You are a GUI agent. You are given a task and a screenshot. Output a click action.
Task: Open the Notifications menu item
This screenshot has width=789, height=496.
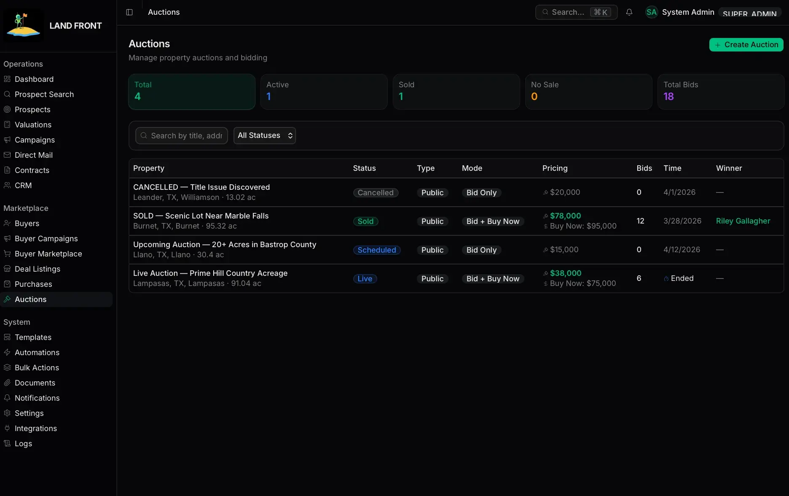[56, 398]
